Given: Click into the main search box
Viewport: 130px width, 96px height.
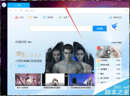Looking at the screenshot, I should point(61,28).
